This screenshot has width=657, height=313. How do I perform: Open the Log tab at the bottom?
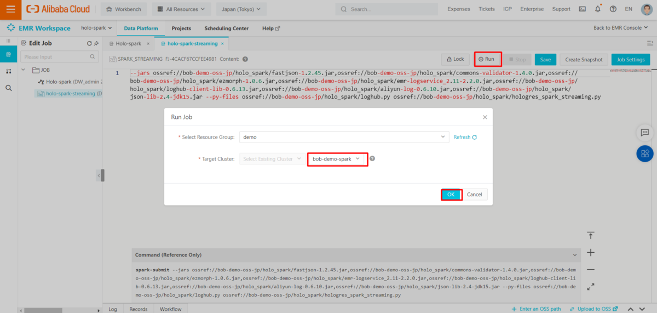pos(112,309)
